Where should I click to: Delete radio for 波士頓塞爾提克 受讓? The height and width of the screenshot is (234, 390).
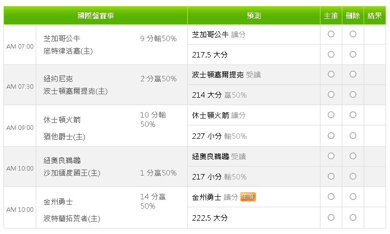point(353,74)
